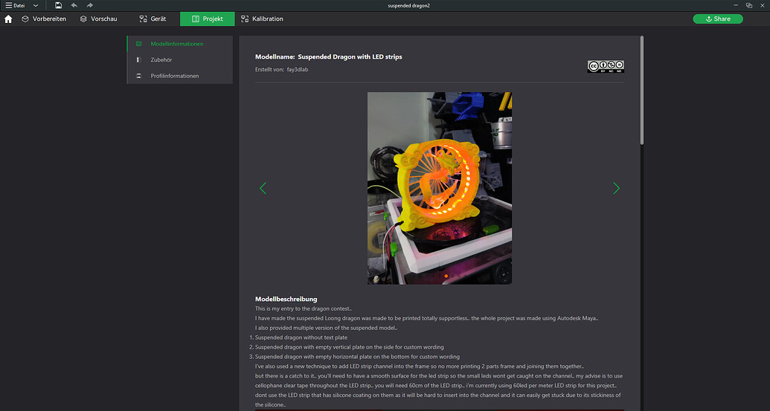Open Profilinformationen in the sidebar
This screenshot has height=411, width=770.
(180, 76)
